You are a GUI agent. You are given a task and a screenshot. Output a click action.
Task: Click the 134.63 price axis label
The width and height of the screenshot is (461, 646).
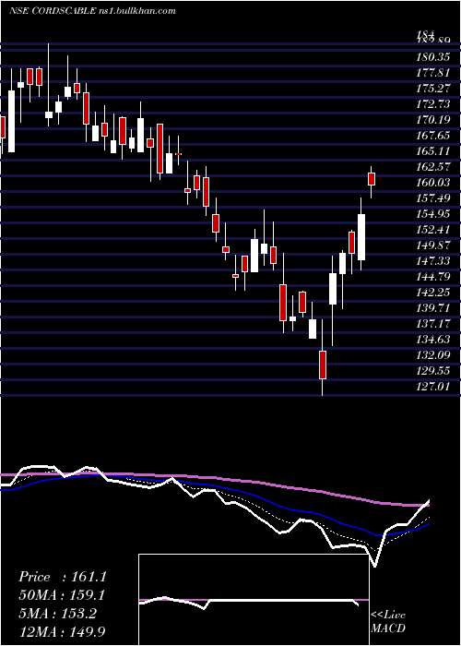coord(432,340)
